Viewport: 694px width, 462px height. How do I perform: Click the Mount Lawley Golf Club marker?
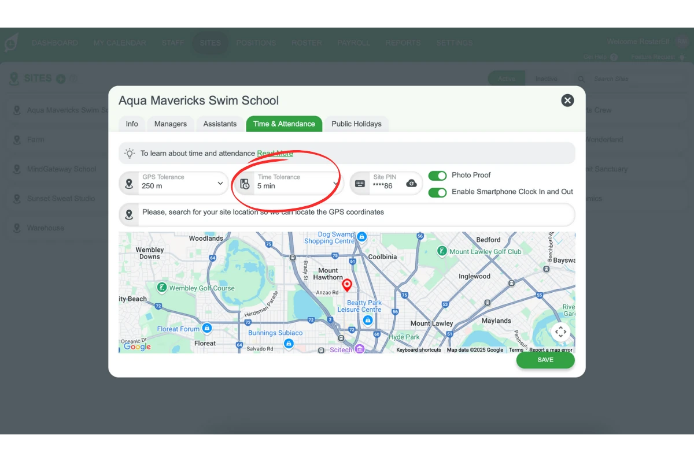pos(442,251)
